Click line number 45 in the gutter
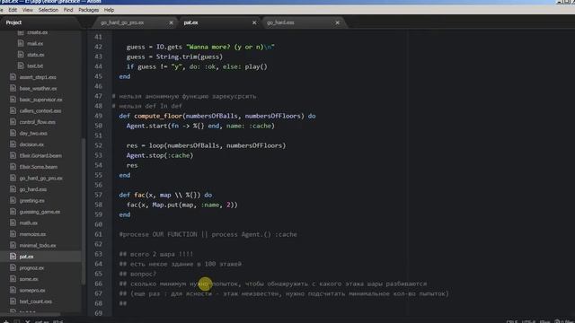Image resolution: width=575 pixels, height=323 pixels. click(98, 76)
